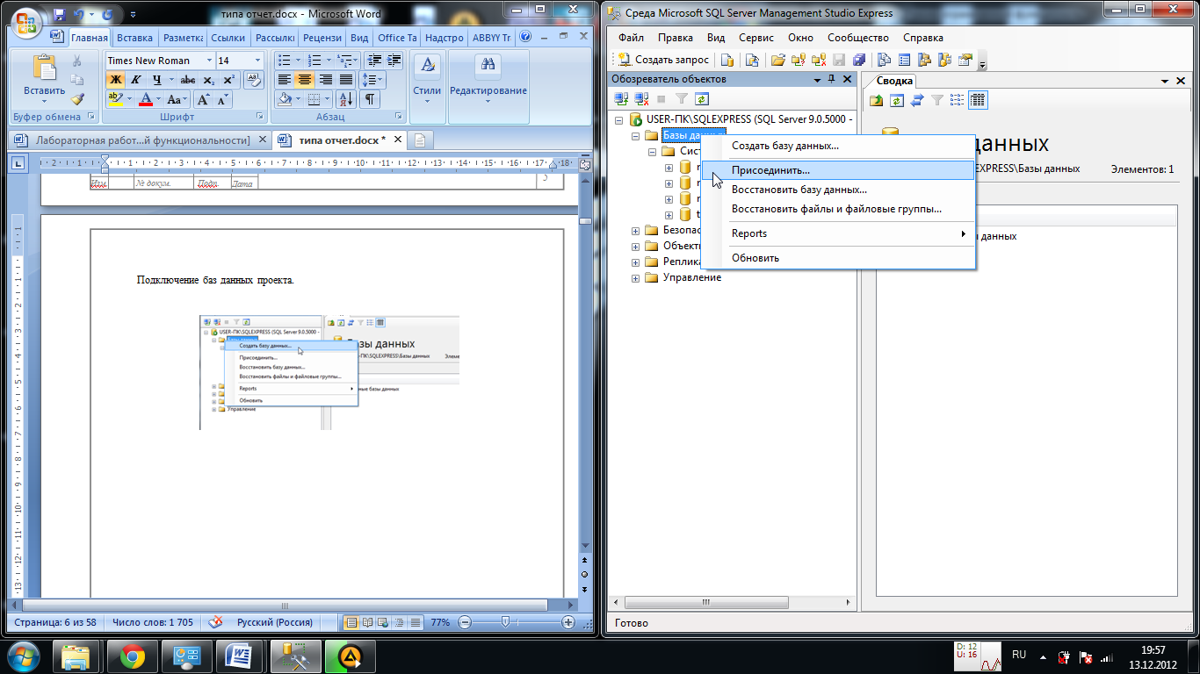
Task: Click the Clear Formatting eraser icon
Action: pyautogui.click(x=253, y=80)
